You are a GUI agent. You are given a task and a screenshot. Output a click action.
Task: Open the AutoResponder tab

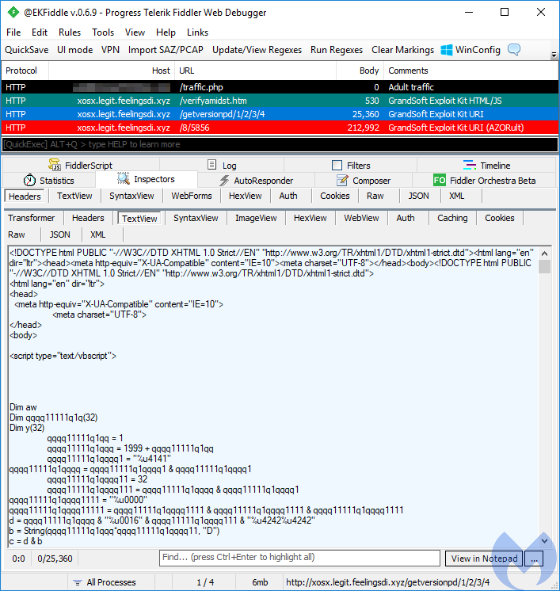coord(257,181)
